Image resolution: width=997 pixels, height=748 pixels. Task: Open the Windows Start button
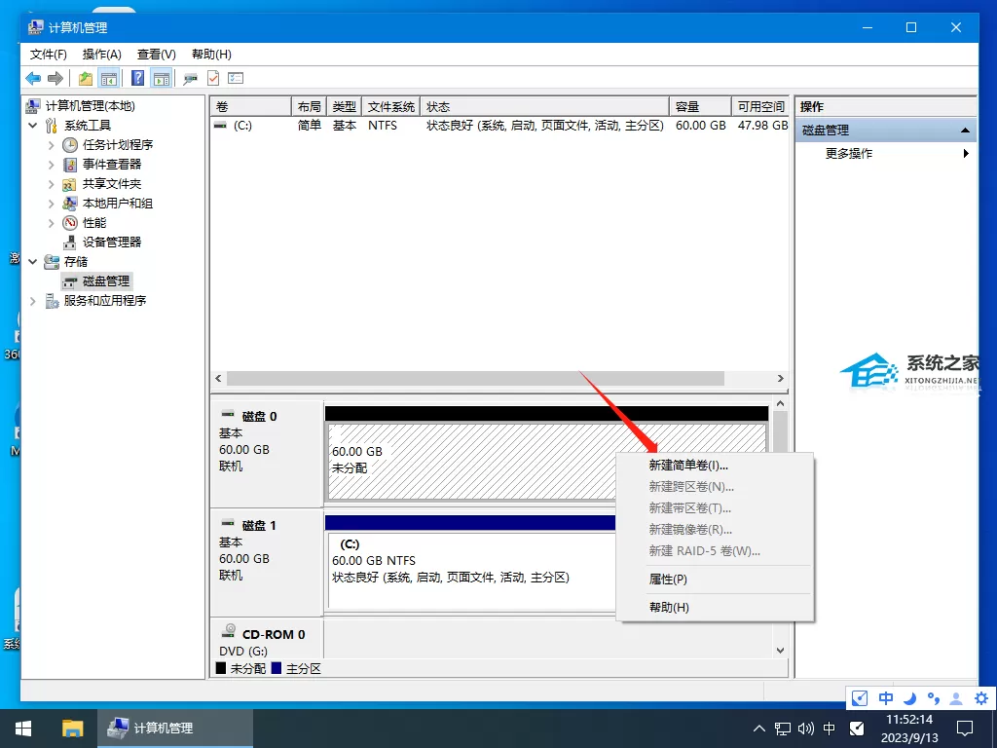23,729
